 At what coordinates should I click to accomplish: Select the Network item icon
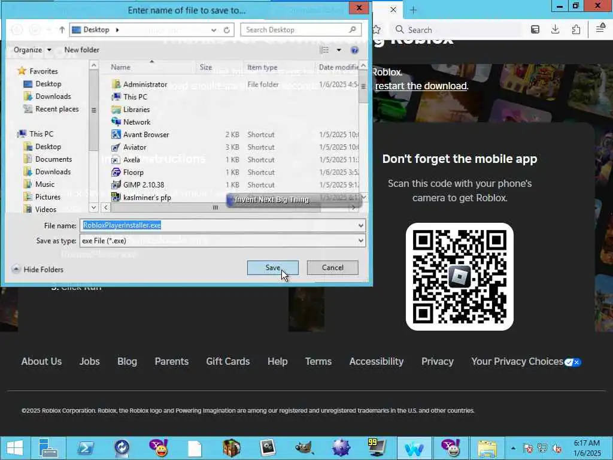(116, 122)
